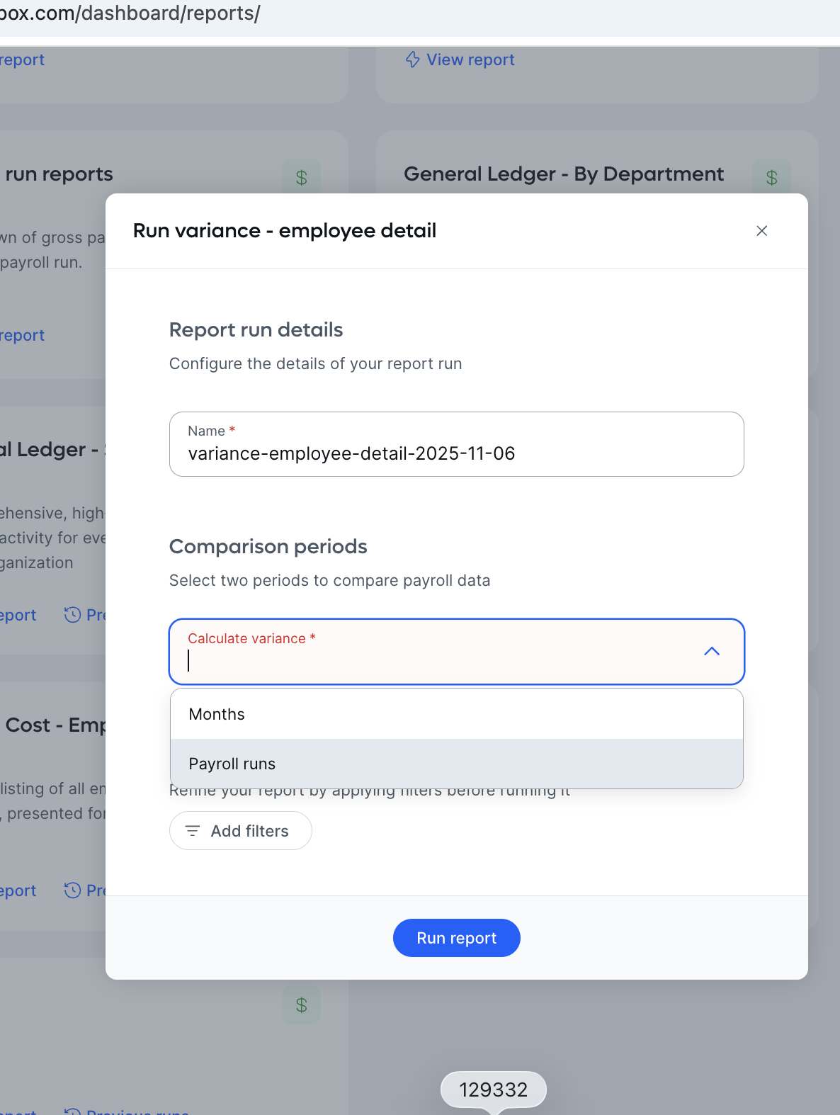840x1115 pixels.
Task: Click Run report
Action: (456, 937)
